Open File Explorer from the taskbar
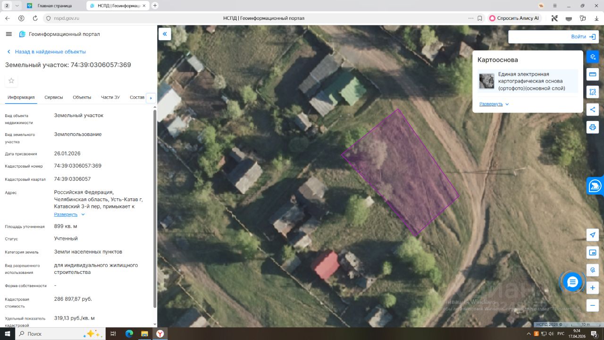 (x=144, y=333)
